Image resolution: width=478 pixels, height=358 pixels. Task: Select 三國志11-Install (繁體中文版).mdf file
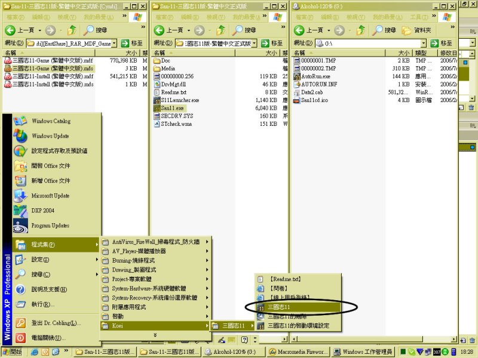[x=49, y=76]
